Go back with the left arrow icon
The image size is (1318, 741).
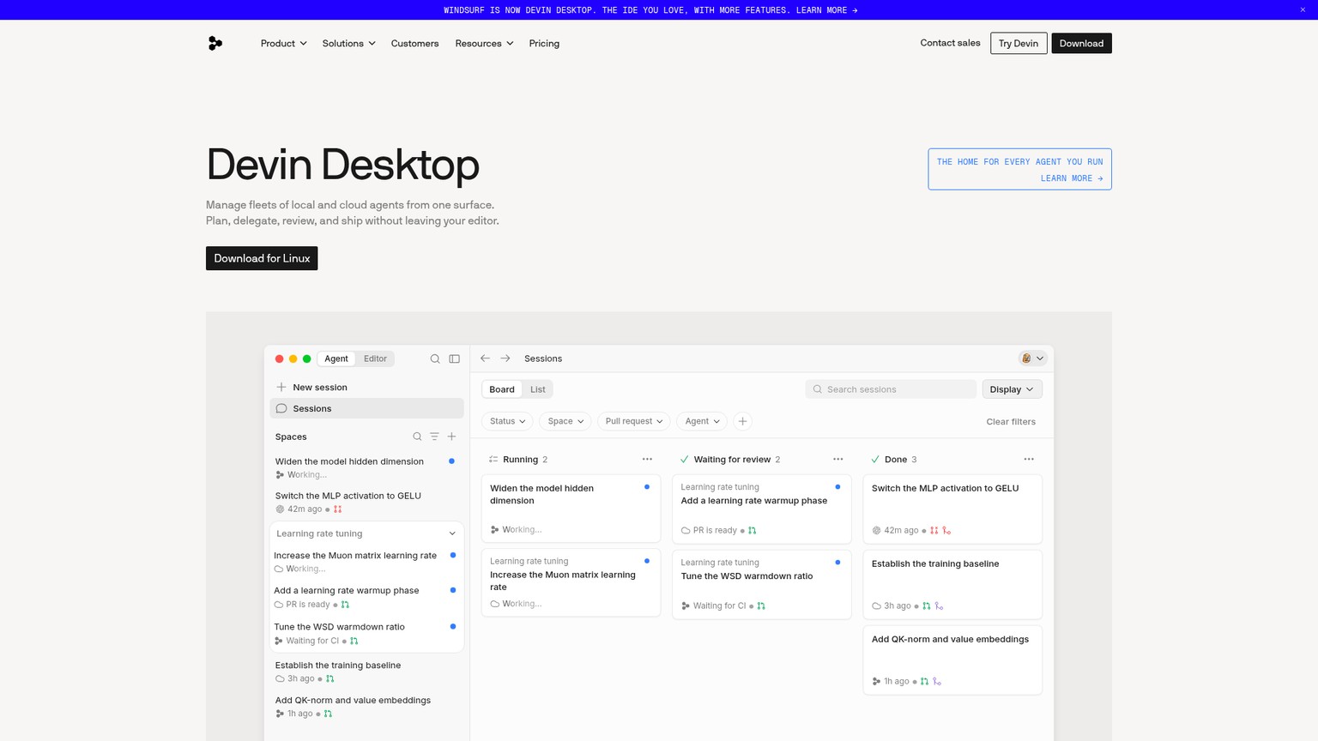coord(485,358)
